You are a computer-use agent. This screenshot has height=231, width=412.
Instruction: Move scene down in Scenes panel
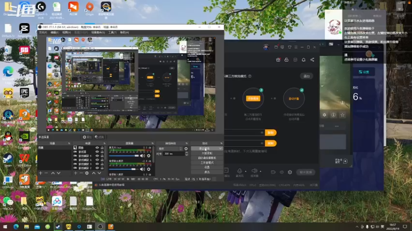point(59,173)
